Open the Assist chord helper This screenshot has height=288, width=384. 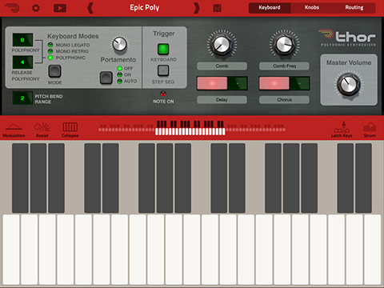click(x=42, y=130)
